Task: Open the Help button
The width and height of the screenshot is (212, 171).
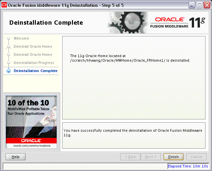Action: tap(16, 157)
